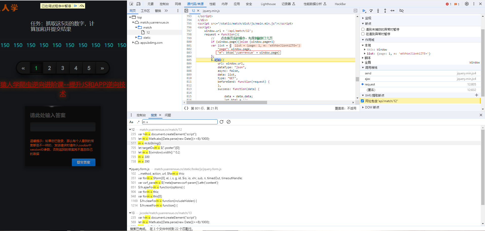This screenshot has height=231, width=485.
Task: Collapse match.yuanrenxue.cn domain node
Action: [x=133, y=22]
